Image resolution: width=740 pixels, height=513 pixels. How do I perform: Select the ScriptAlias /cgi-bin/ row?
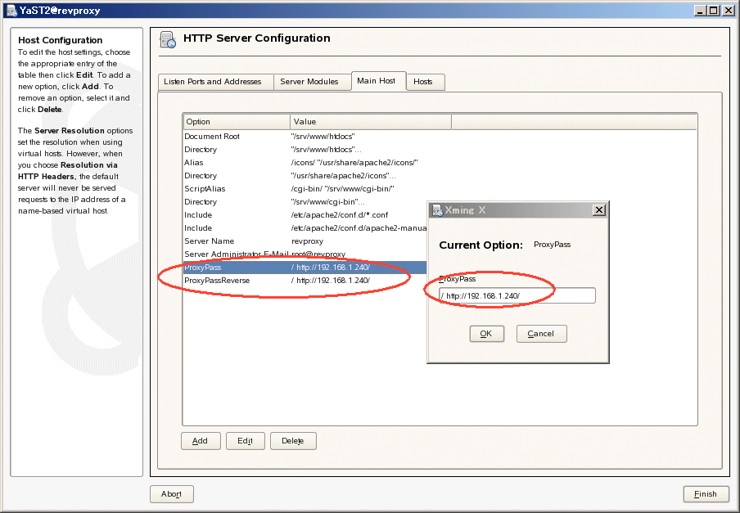coord(440,189)
